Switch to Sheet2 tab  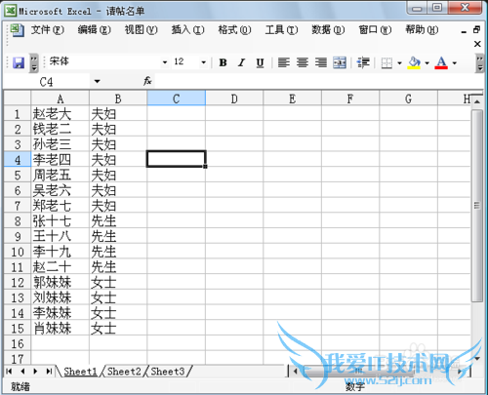pyautogui.click(x=124, y=372)
